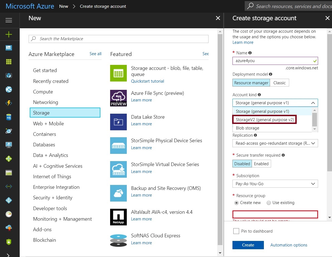Click the storage account Name field
The image size is (332, 257).
tap(275, 61)
